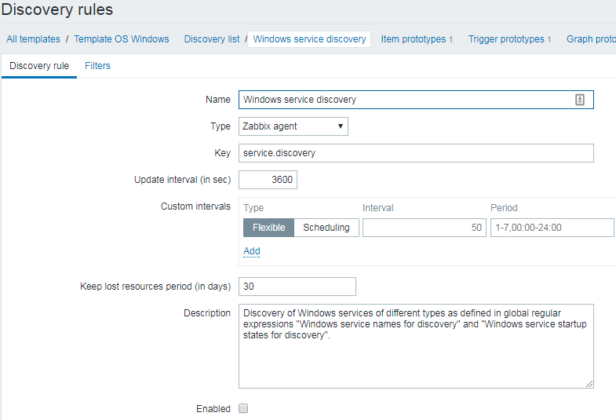The height and width of the screenshot is (420, 616).
Task: Open the All templates breadcrumb link
Action: (33, 39)
